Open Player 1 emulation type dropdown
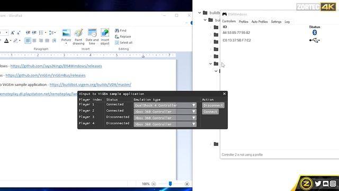 pyautogui.click(x=165, y=105)
